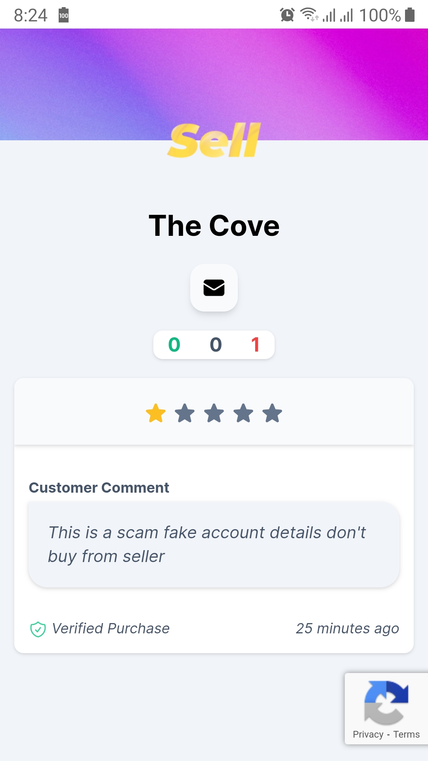Tap the Verified Purchase label
This screenshot has height=761, width=428.
pos(111,629)
